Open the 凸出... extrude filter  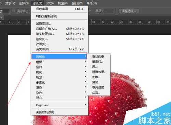[99, 92]
